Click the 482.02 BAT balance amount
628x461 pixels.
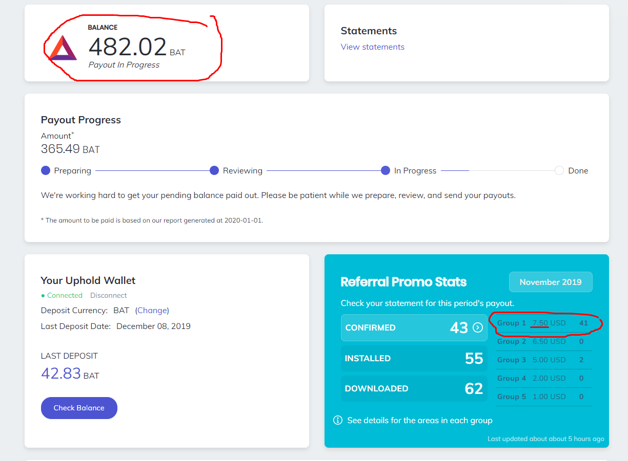128,47
